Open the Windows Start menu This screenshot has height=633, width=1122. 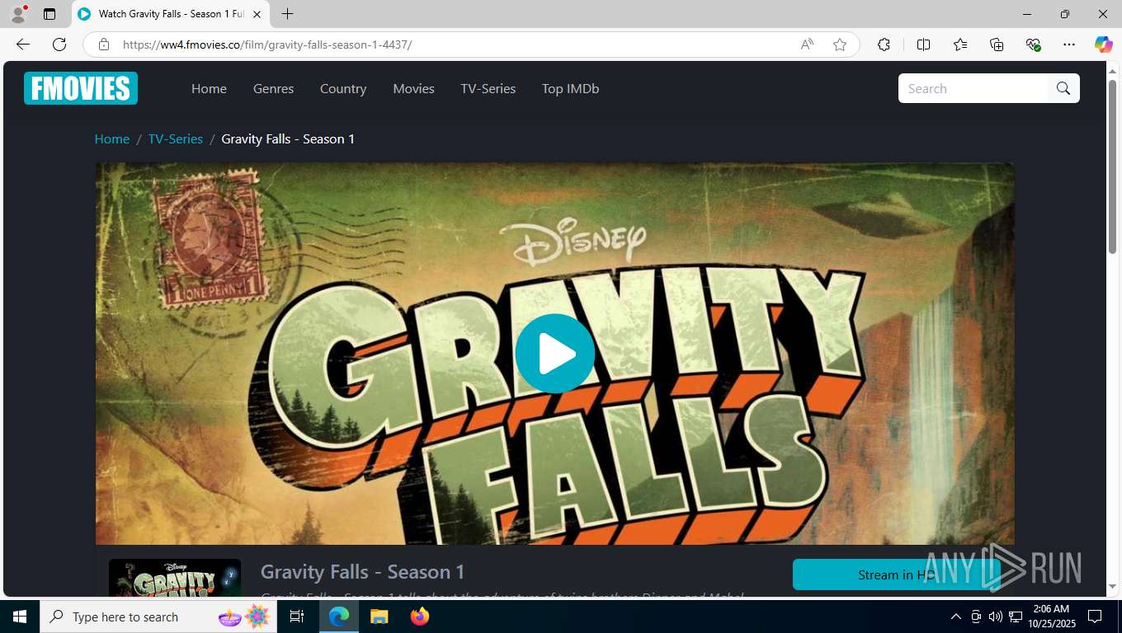20,617
